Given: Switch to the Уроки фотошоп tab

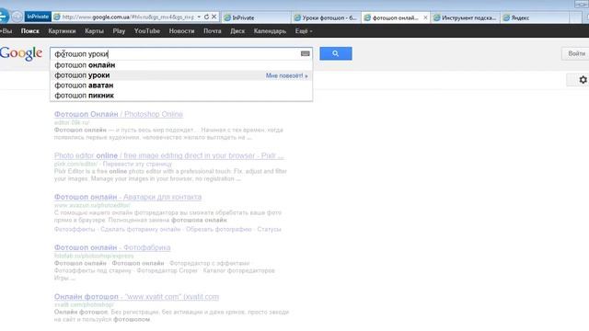Looking at the screenshot, I should pyautogui.click(x=326, y=17).
